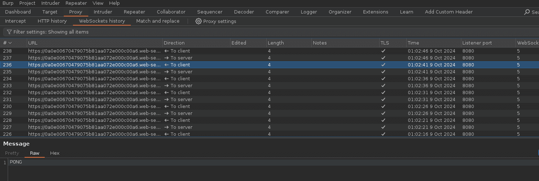Open the Repeater menu in menu bar
The height and width of the screenshot is (181, 539).
tap(76, 3)
